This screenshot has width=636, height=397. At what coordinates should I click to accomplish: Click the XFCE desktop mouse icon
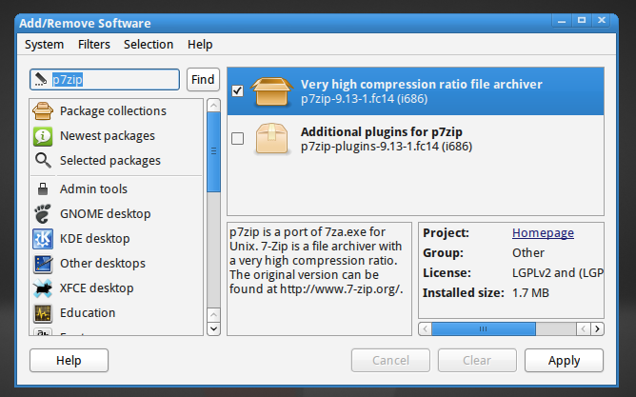click(x=43, y=288)
